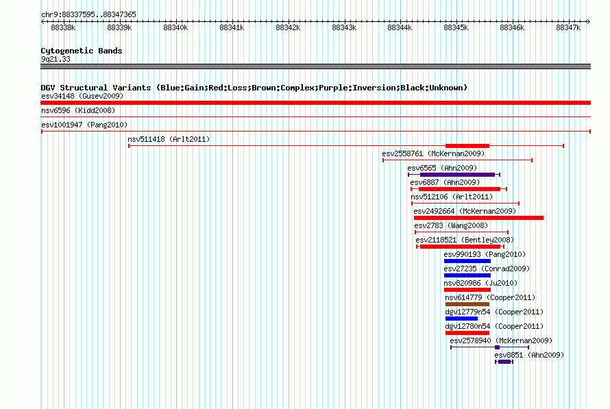610x409 pixels.
Task: Click blue gain bar of esv990193 (Pang2010)
Action: pos(467,261)
